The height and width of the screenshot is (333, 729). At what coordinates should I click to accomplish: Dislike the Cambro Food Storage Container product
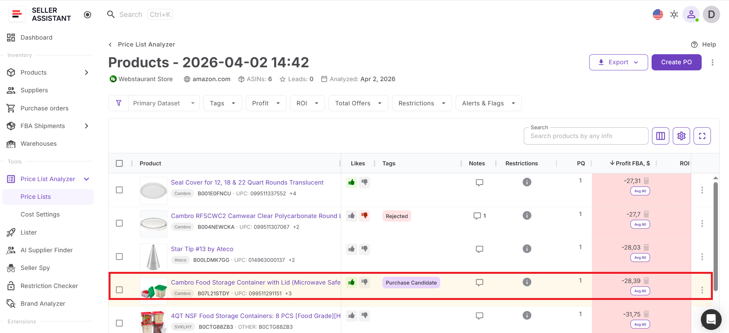point(364,282)
